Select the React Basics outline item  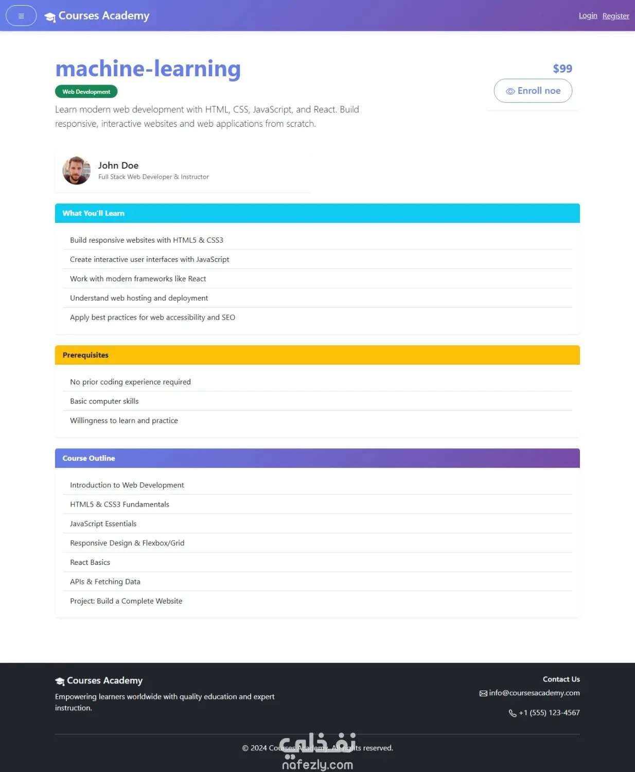point(318,562)
